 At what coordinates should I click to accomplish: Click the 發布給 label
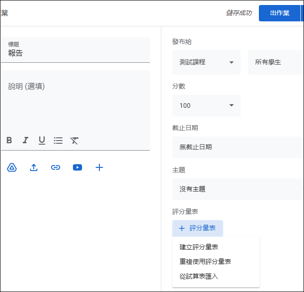(x=182, y=41)
